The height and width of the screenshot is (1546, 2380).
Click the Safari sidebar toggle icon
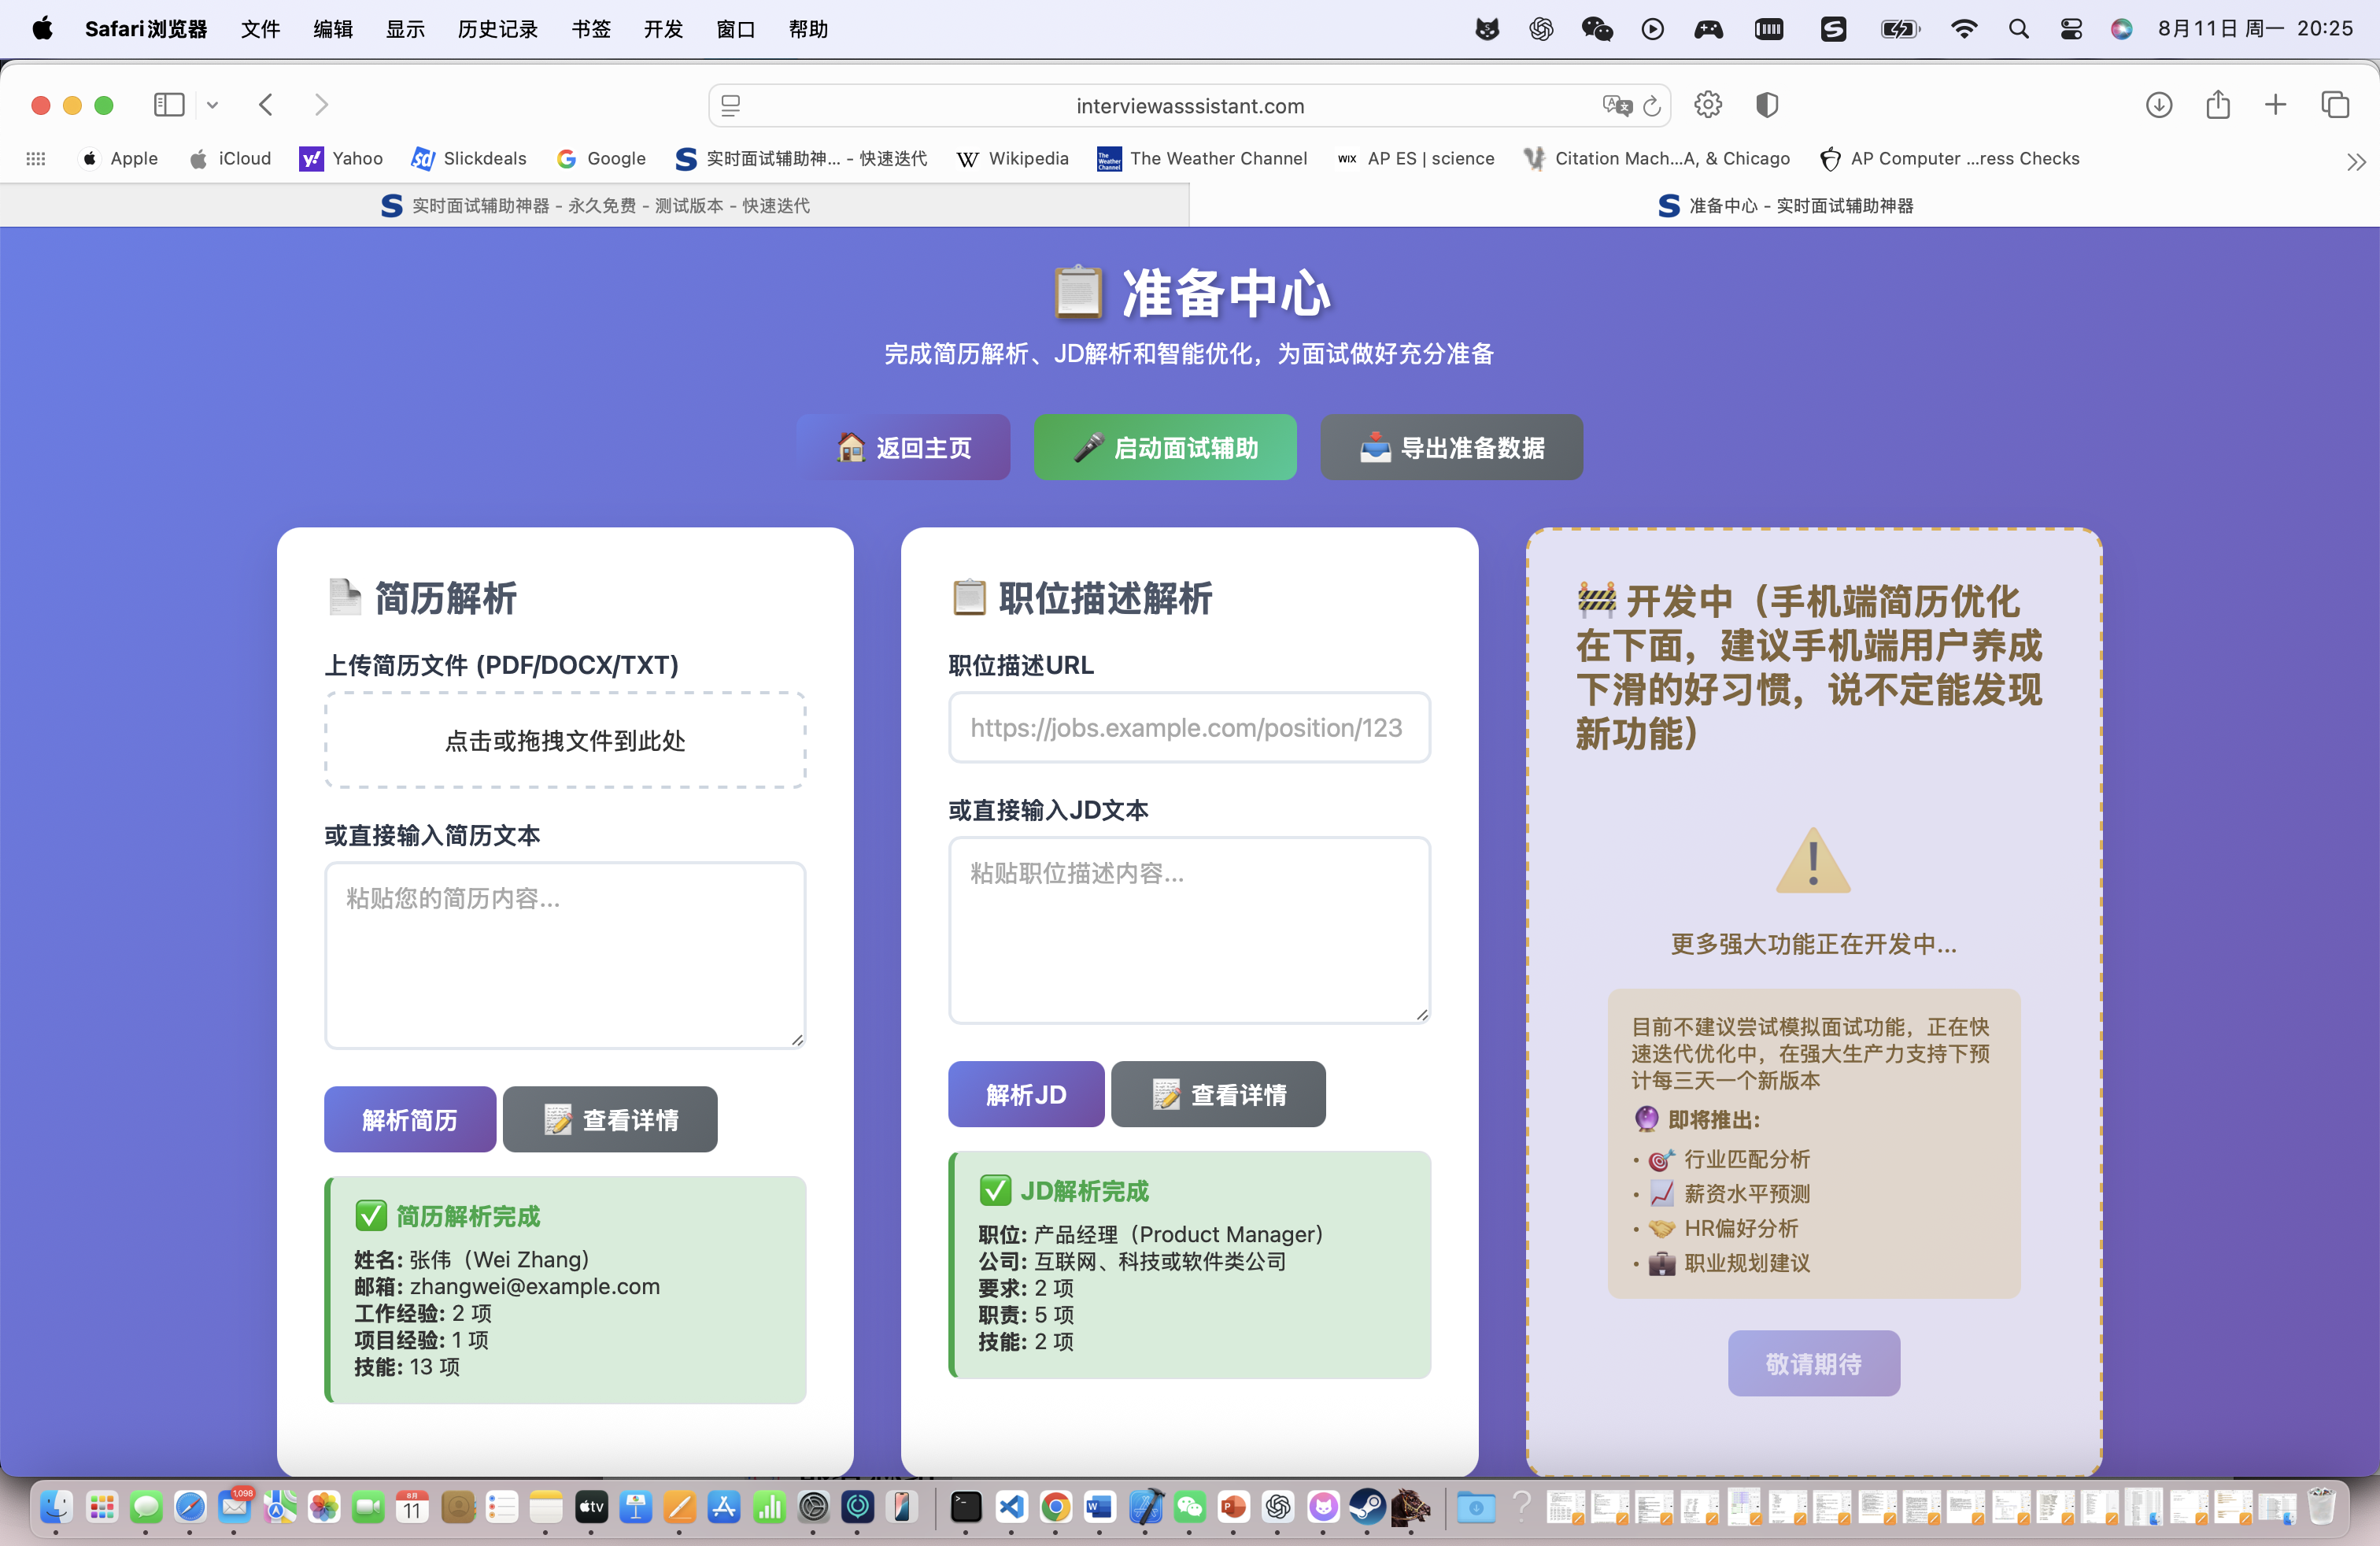(x=168, y=105)
